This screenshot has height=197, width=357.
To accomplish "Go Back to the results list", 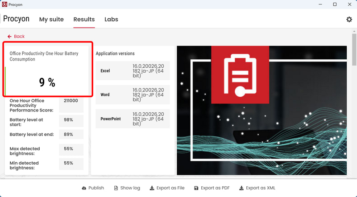I will tap(16, 37).
